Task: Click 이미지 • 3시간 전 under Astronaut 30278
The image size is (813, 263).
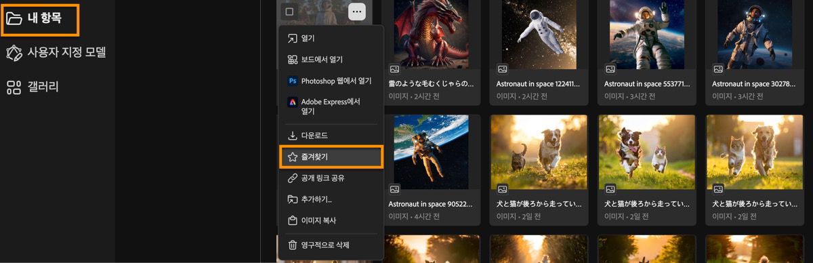Action: click(x=738, y=97)
